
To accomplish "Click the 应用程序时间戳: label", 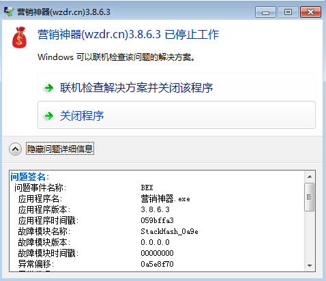I will [x=48, y=220].
